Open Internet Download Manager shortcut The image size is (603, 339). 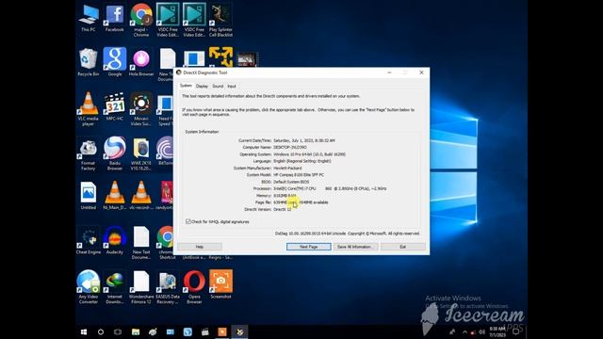(115, 287)
